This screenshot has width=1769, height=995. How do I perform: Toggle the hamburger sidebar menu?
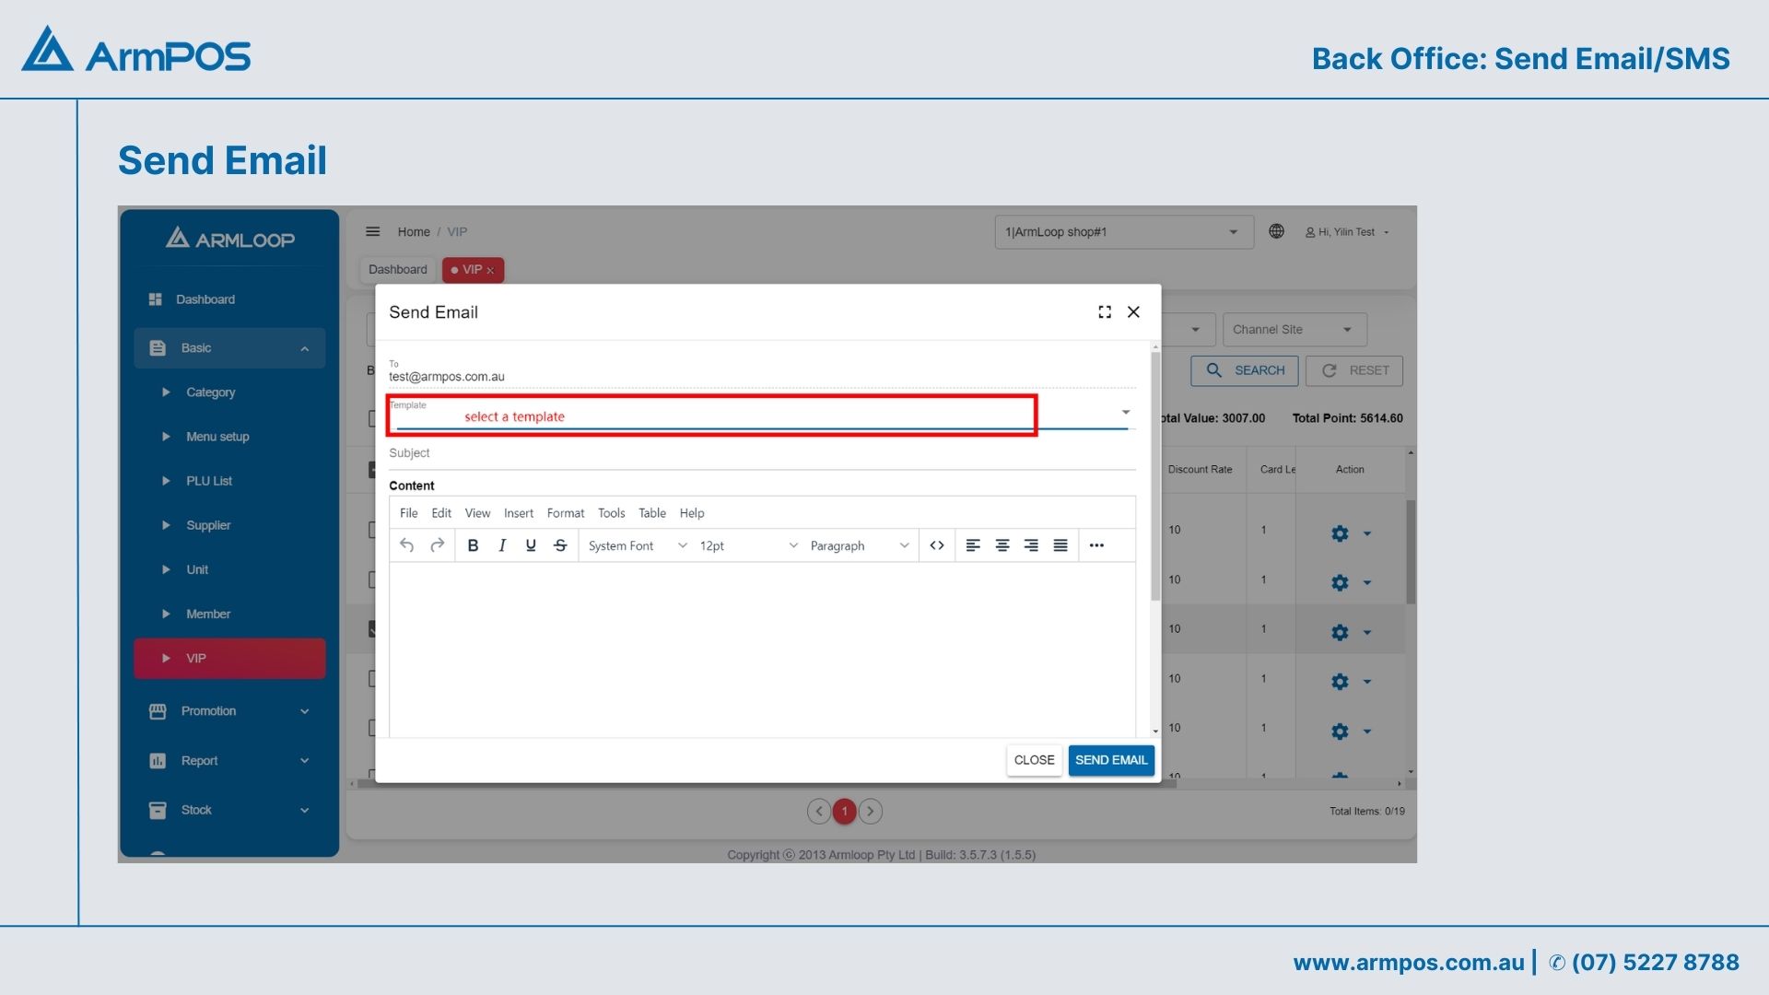pyautogui.click(x=372, y=231)
